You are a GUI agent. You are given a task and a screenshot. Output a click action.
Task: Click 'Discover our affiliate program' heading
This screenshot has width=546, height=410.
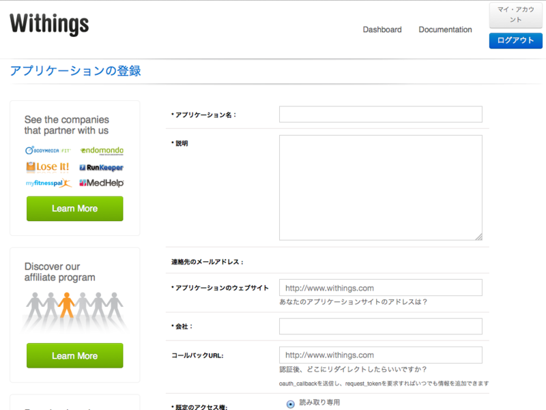59,272
